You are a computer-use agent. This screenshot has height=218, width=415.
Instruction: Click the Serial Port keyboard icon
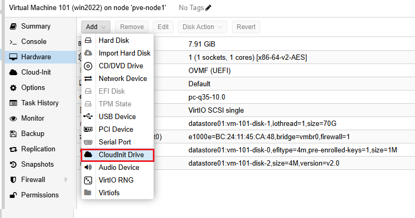coord(89,142)
